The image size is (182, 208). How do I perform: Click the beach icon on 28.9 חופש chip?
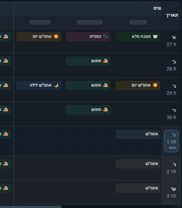click(105, 61)
